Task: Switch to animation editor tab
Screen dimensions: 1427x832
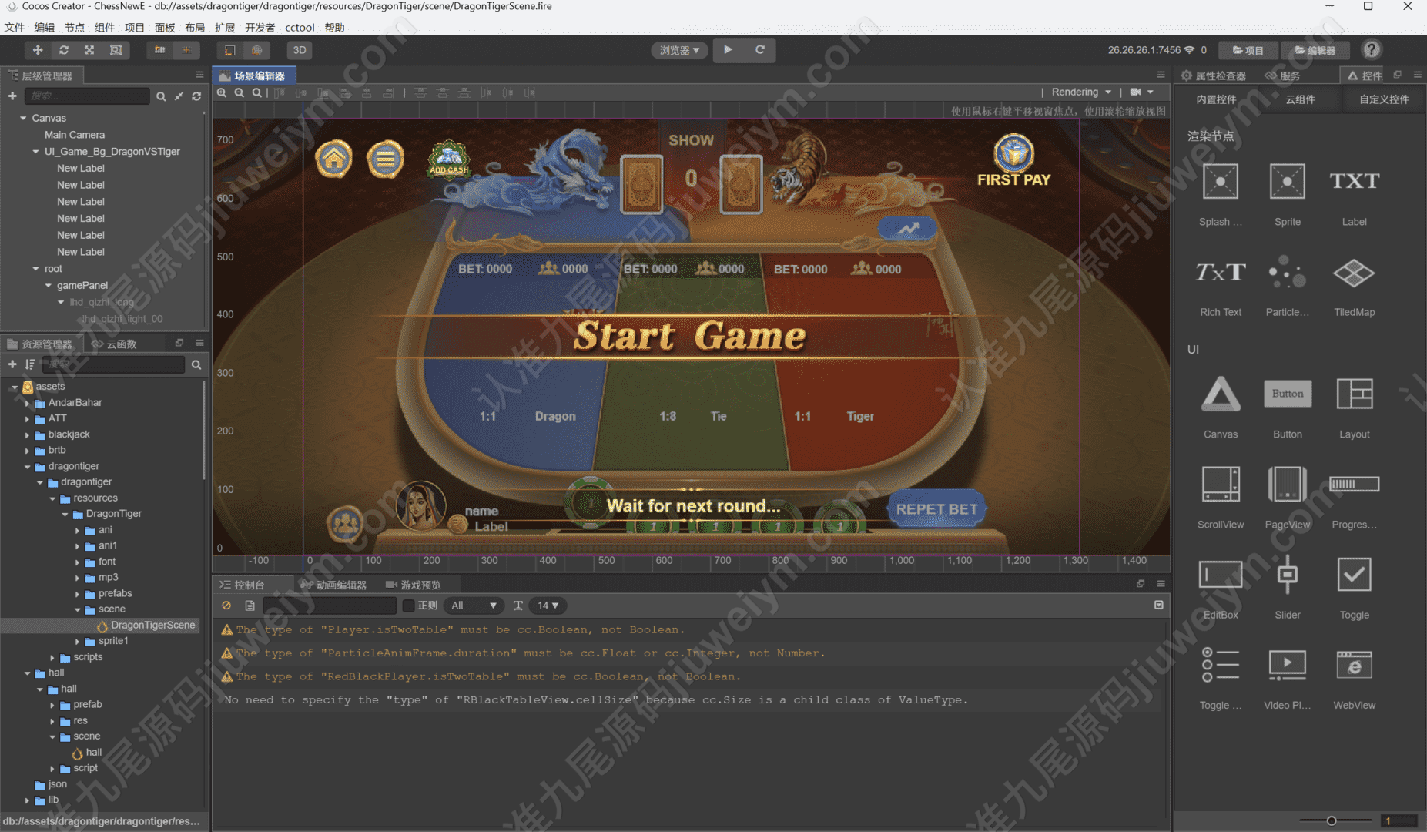Action: click(334, 585)
